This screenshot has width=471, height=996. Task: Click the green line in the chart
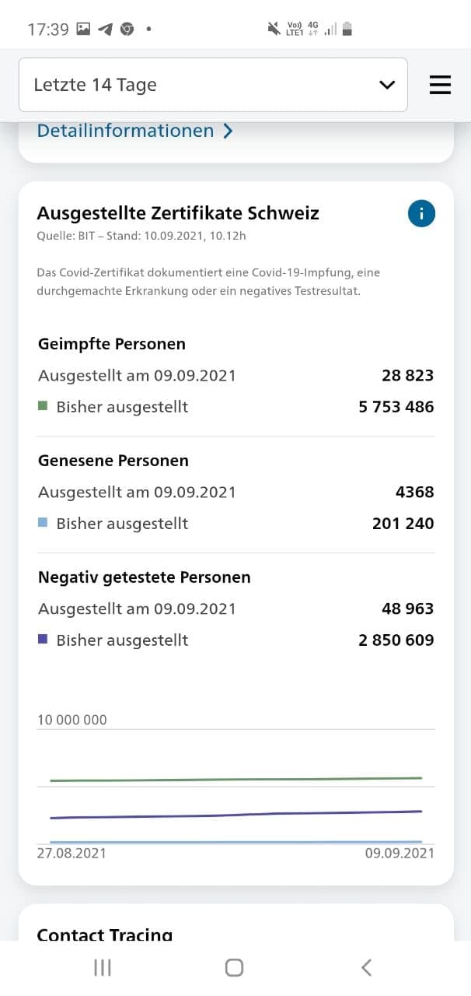pyautogui.click(x=233, y=779)
